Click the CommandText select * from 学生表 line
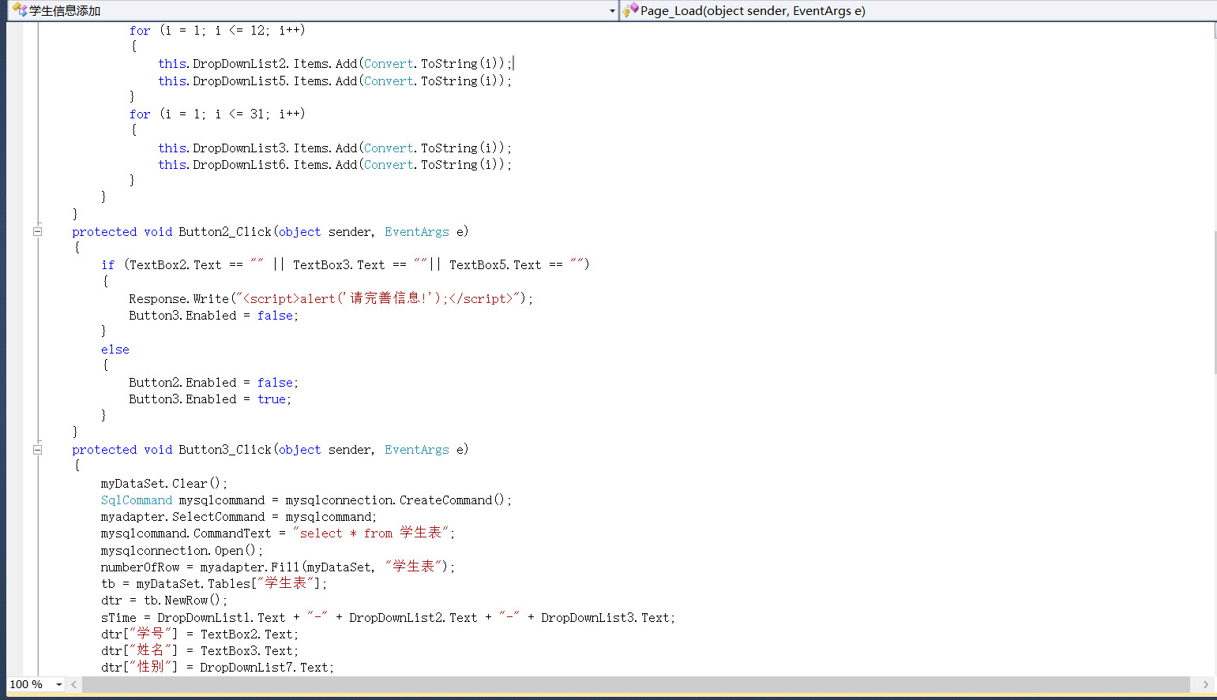 coord(278,533)
